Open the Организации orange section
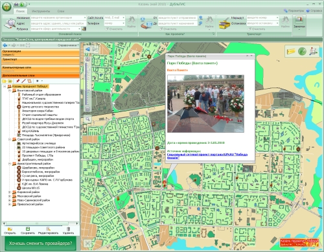This screenshot has height=252, width=324. [x=40, y=52]
